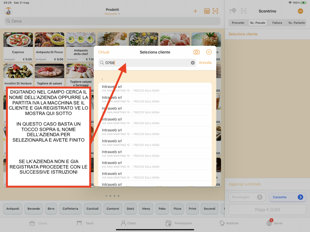This screenshot has width=310, height=232.
Task: Tap Seleziona cliente in the receipt panel
Action: [x=243, y=34]
